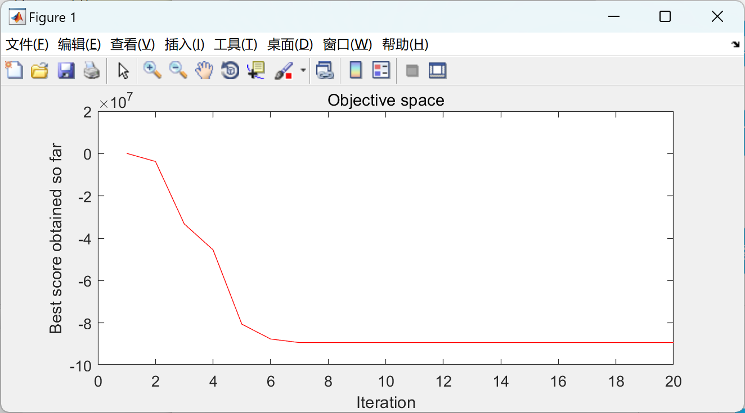The width and height of the screenshot is (745, 413).
Task: Print the figure using the printer icon
Action: click(92, 70)
